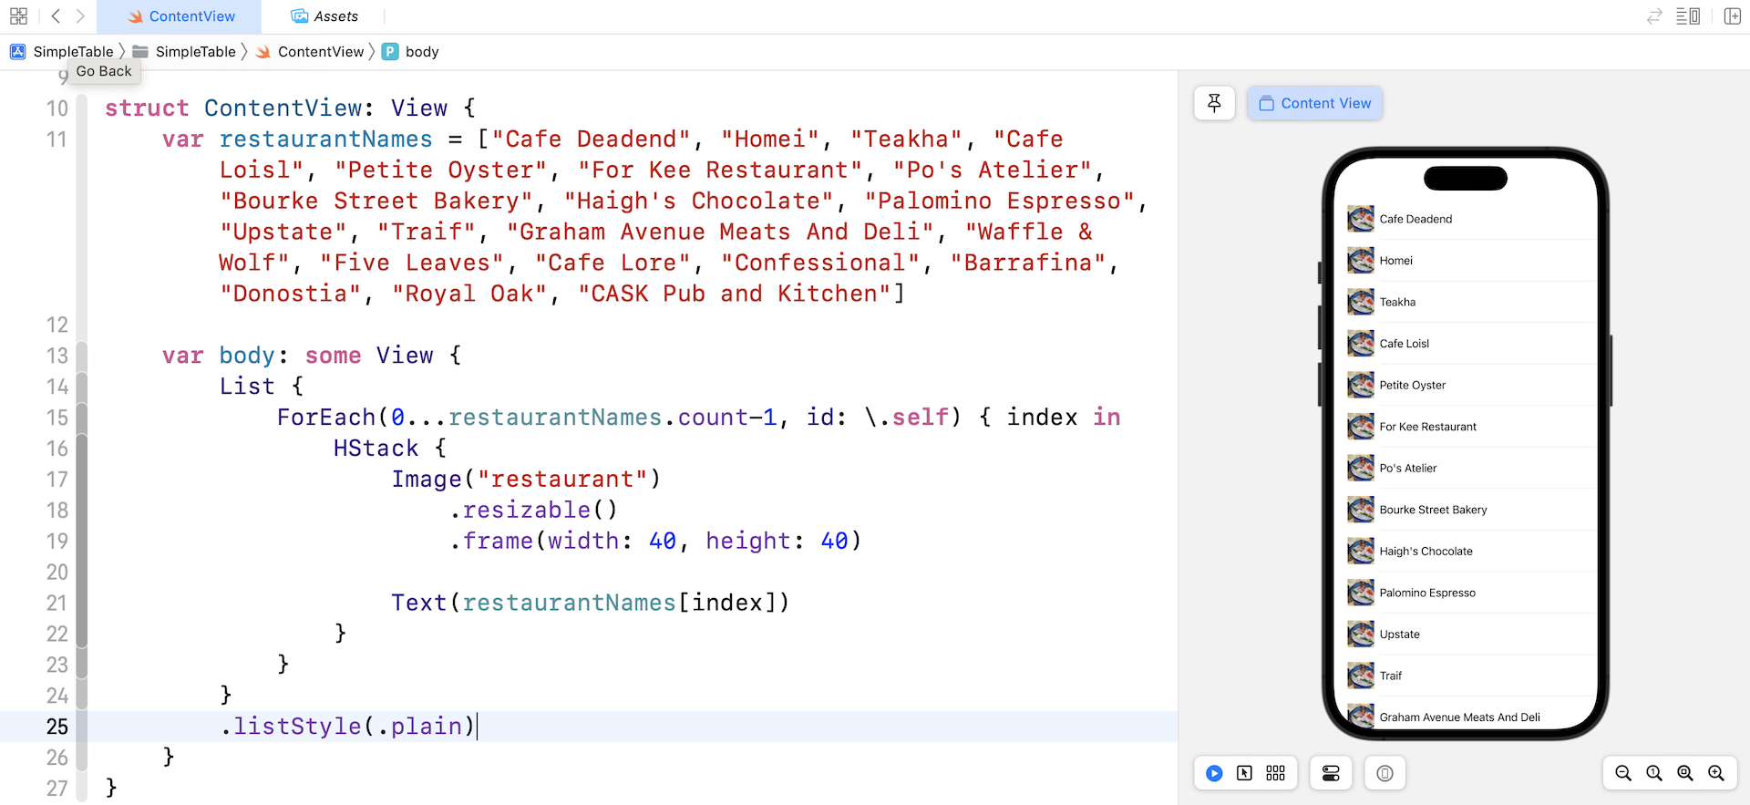The width and height of the screenshot is (1750, 805).
Task: Go forward to the next file
Action: coord(80,16)
